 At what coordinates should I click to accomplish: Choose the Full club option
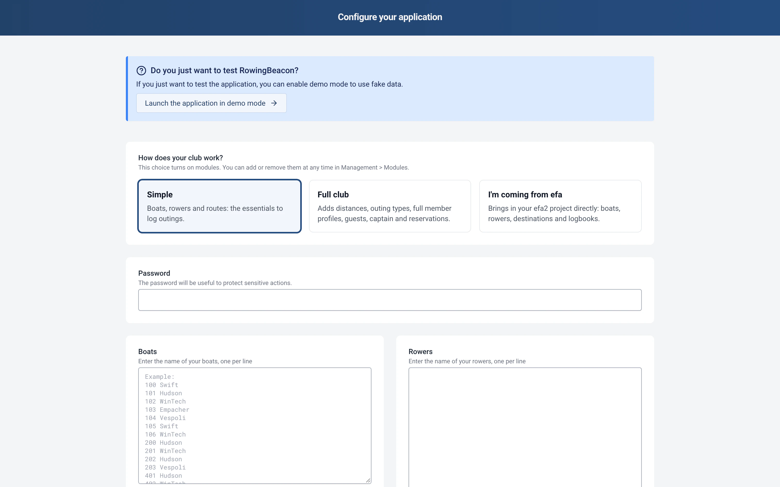pos(390,206)
